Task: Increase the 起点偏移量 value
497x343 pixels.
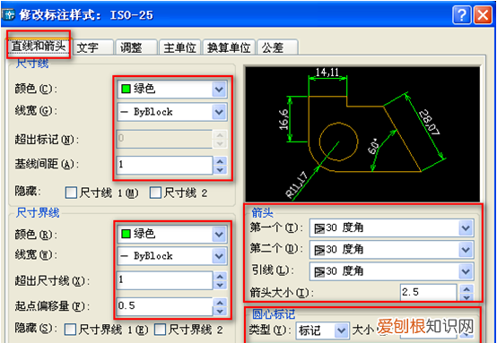Action: (220, 302)
